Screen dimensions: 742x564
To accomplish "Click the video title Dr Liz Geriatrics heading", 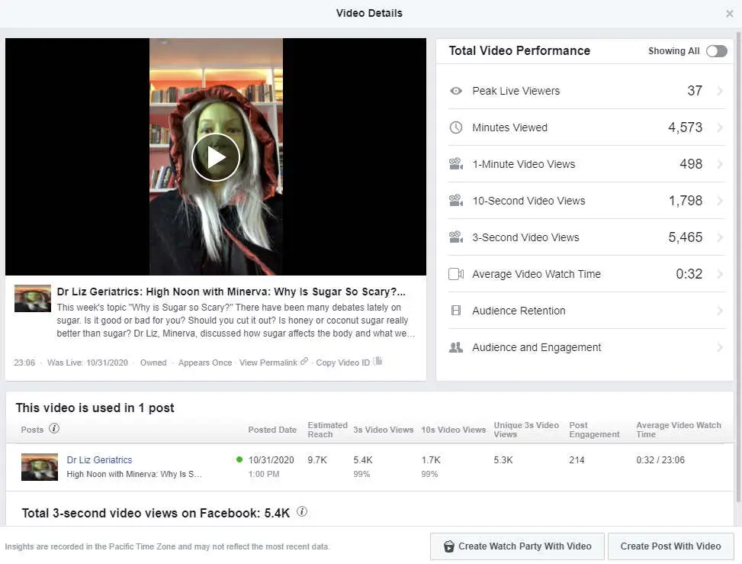I will 231,292.
